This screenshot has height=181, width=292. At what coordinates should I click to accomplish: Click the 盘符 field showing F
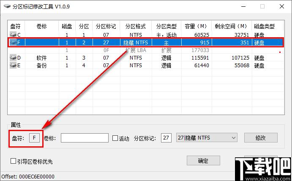point(34,138)
